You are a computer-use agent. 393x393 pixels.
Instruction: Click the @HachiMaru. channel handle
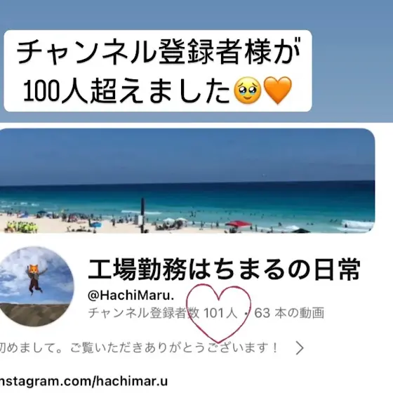click(x=131, y=295)
